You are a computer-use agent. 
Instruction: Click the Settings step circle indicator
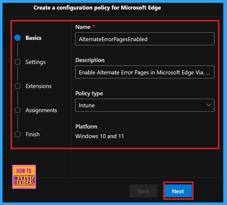pyautogui.click(x=18, y=62)
